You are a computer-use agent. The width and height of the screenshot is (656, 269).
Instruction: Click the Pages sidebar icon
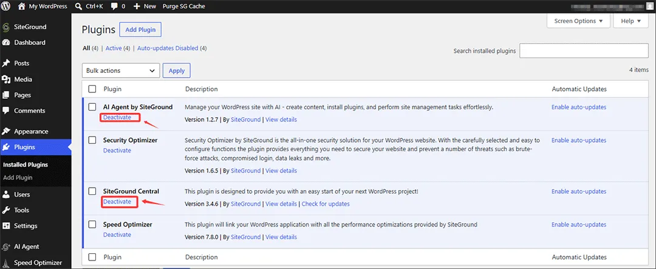click(6, 95)
